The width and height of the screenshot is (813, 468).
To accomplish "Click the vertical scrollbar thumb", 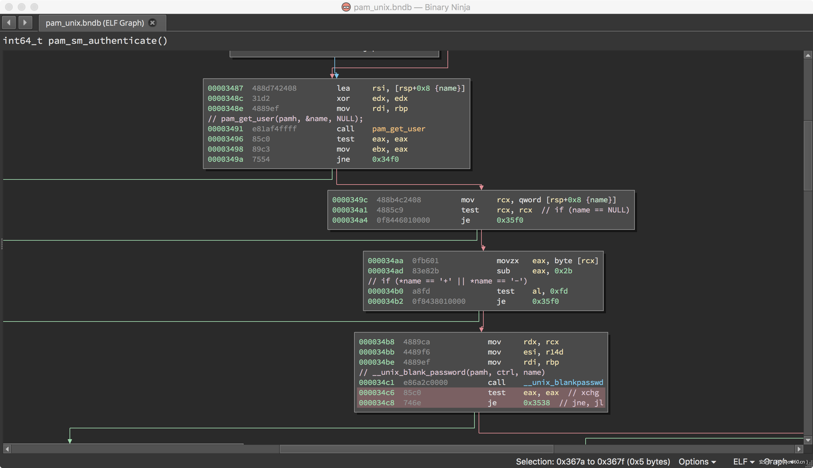I will pos(808,156).
